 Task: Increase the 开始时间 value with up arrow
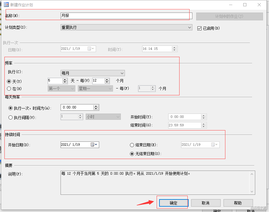click(x=203, y=115)
